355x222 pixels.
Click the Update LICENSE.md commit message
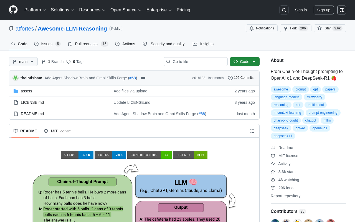[x=132, y=102]
